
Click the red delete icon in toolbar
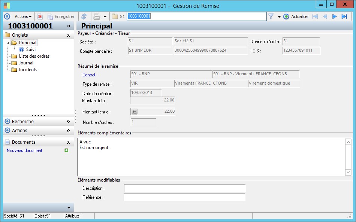click(x=40, y=16)
